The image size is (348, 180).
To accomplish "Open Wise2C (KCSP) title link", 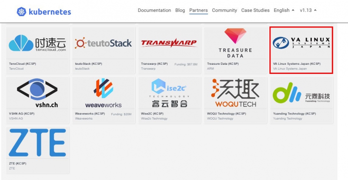I will tap(152, 113).
